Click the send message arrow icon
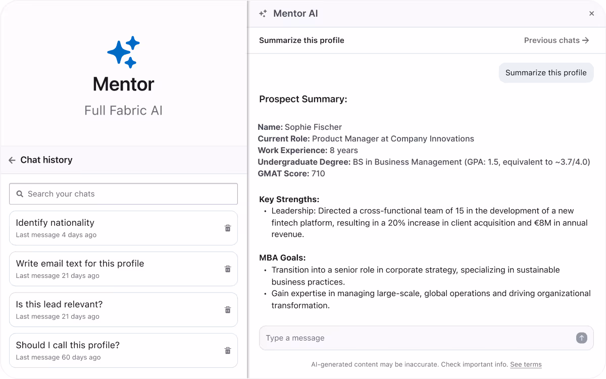Image resolution: width=606 pixels, height=379 pixels. 581,338
